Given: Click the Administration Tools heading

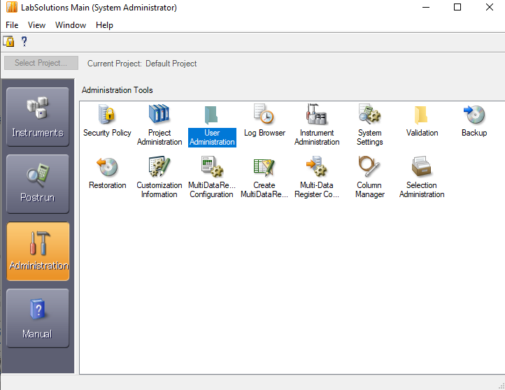Looking at the screenshot, I should tap(118, 90).
